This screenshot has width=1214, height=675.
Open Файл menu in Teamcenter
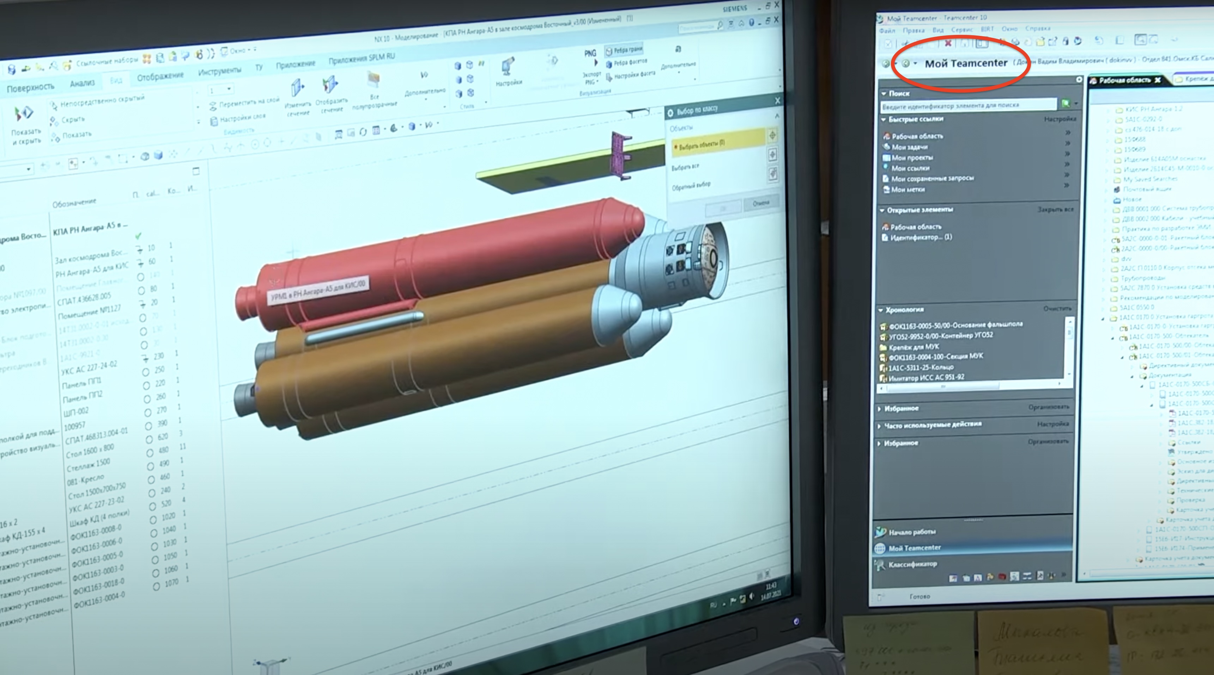pyautogui.click(x=887, y=31)
